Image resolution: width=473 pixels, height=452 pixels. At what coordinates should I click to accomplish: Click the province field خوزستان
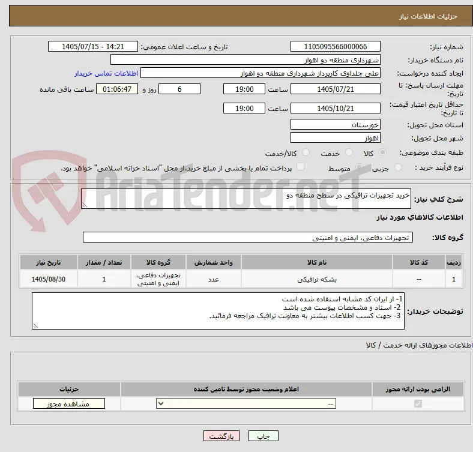pos(335,124)
